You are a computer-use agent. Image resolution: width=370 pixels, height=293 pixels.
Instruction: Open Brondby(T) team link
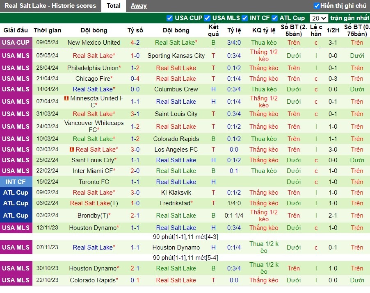(93, 216)
